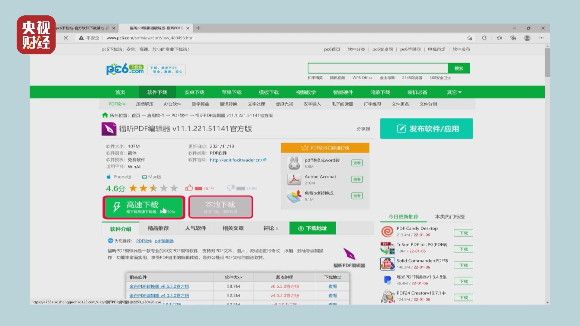Click 下载 for Solid Commander
Screen dimensions: 580x326
(463, 265)
